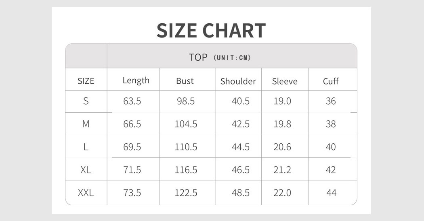The width and height of the screenshot is (424, 221).
Task: Select the Length column header
Action: 136,81
